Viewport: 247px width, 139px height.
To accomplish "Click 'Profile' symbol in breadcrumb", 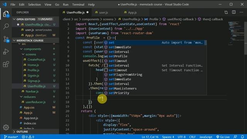I will pyautogui.click(x=154, y=19).
